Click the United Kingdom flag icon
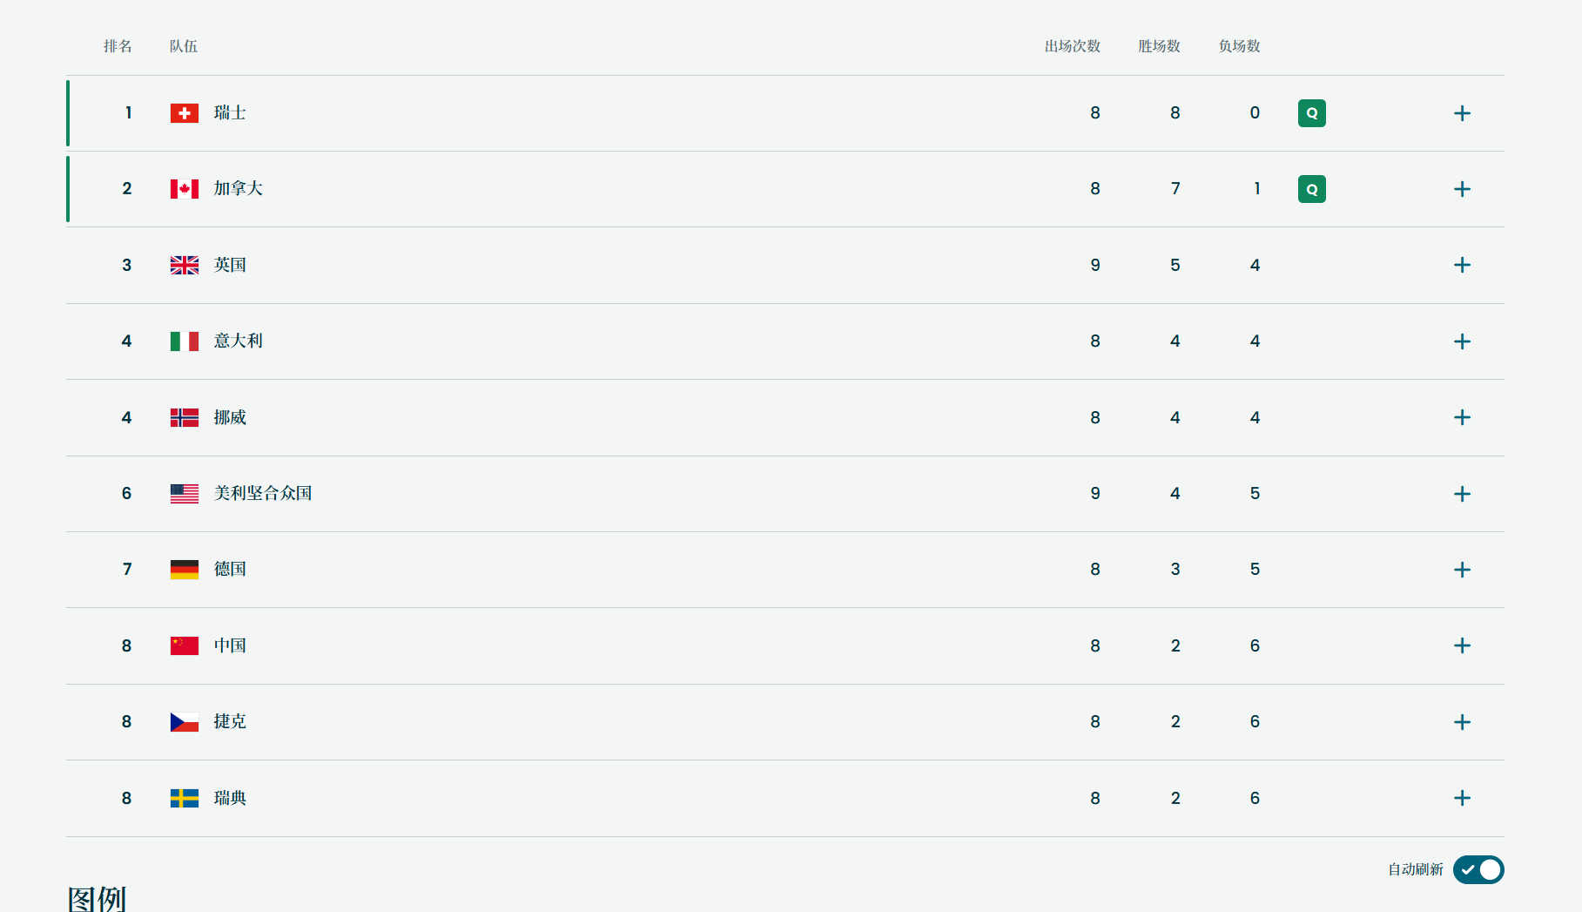Screen dimensions: 1582x912 [x=185, y=265]
